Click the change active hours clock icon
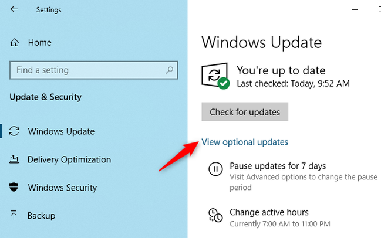This screenshot has height=238, width=381. click(215, 216)
